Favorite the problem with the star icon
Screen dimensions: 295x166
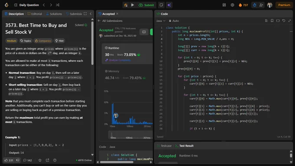pyautogui.click(x=40, y=160)
